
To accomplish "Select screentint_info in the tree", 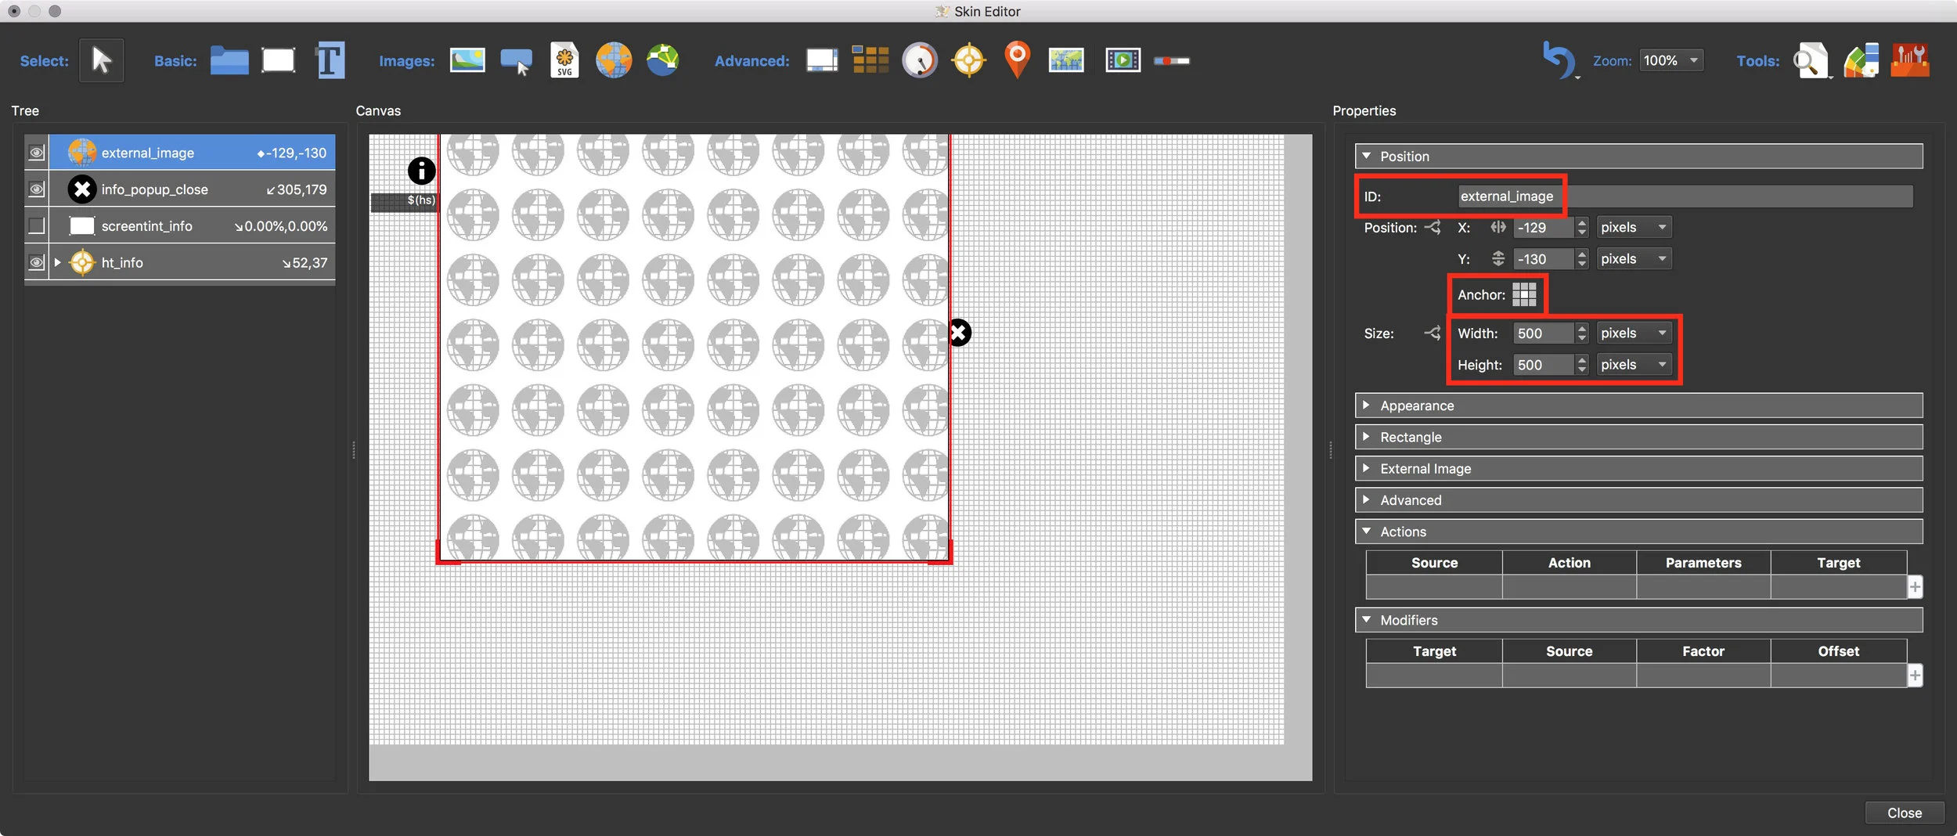I will click(192, 225).
